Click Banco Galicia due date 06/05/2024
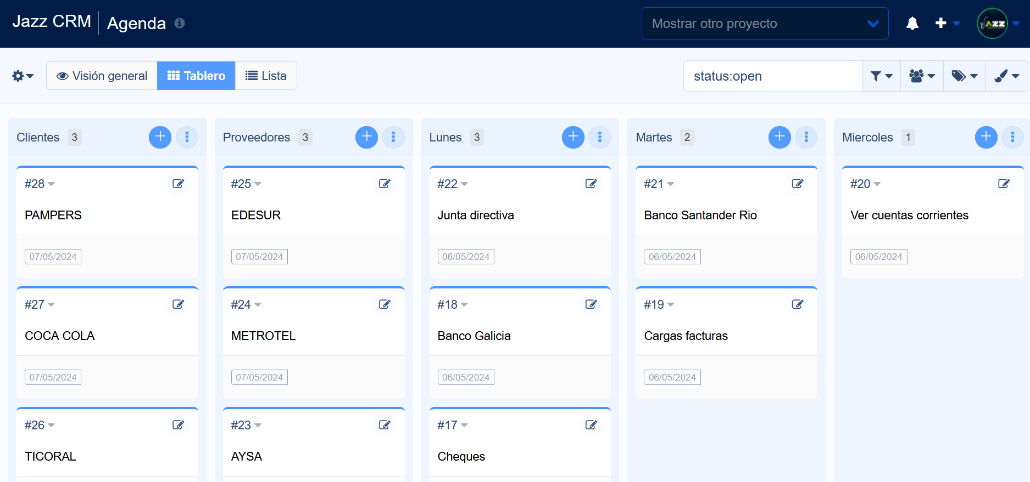This screenshot has width=1030, height=482. 466,377
